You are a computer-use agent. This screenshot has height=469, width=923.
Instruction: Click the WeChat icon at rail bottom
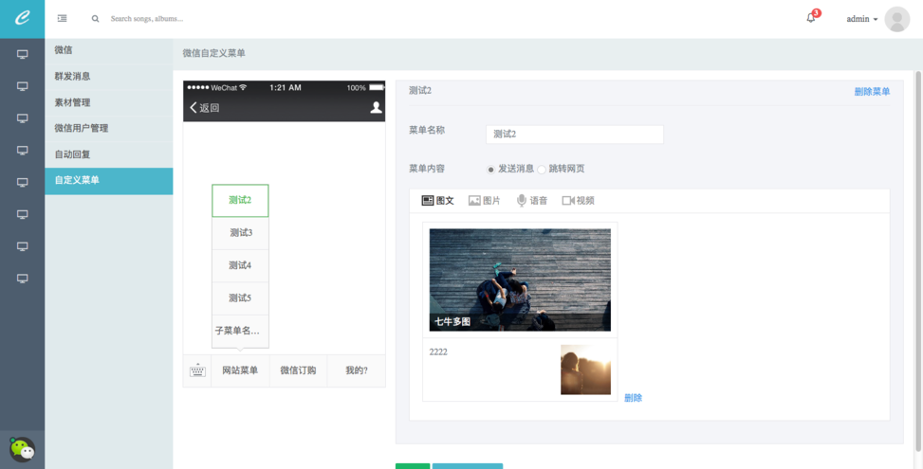pyautogui.click(x=23, y=450)
